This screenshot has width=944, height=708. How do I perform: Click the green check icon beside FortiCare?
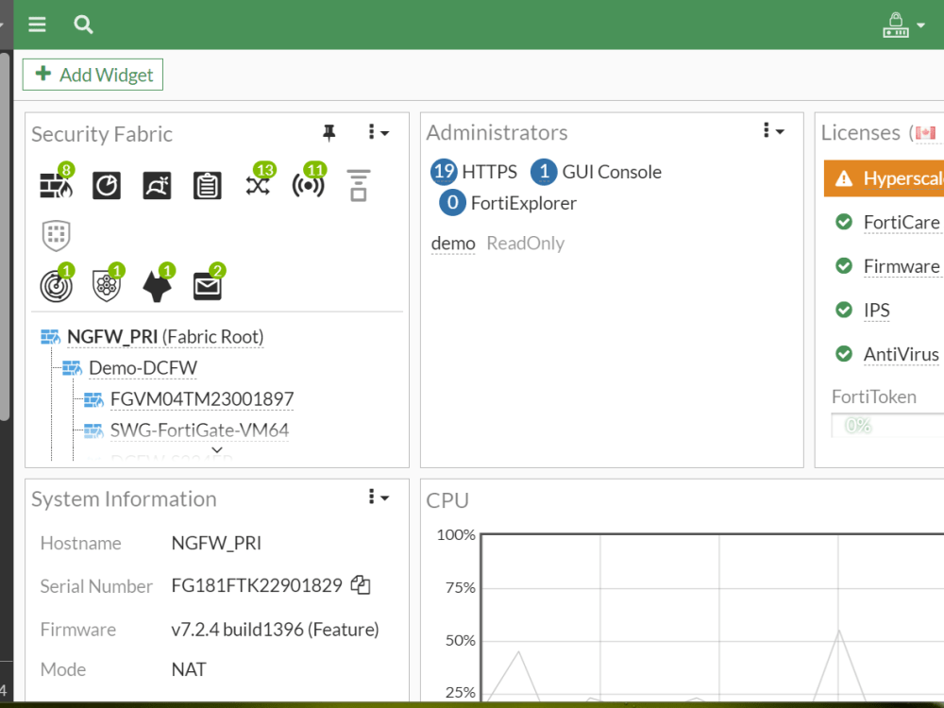[843, 222]
